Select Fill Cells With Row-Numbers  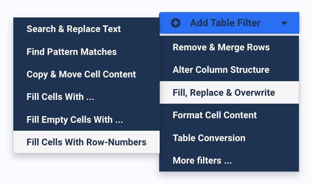point(87,142)
